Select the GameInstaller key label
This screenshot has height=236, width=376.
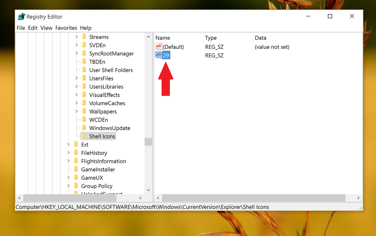tap(98, 170)
